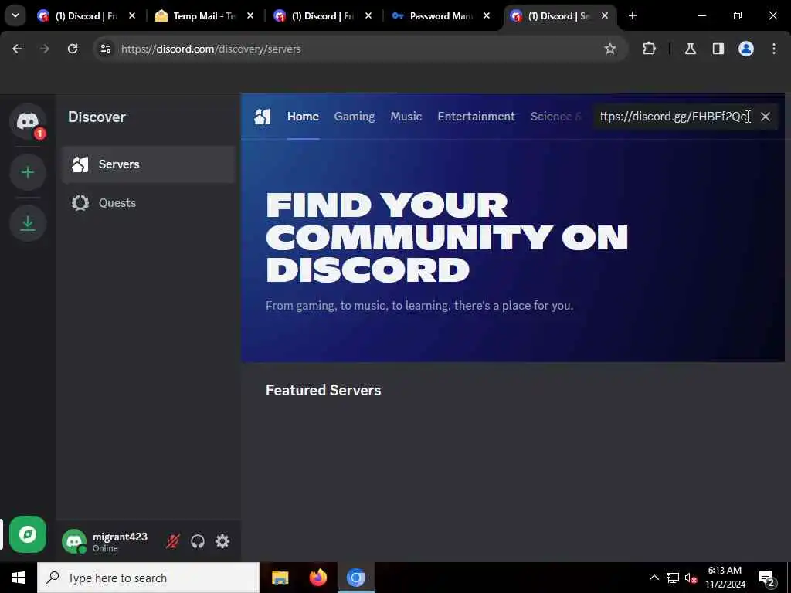The height and width of the screenshot is (593, 791).
Task: Select the green Discover compass icon
Action: [28, 534]
